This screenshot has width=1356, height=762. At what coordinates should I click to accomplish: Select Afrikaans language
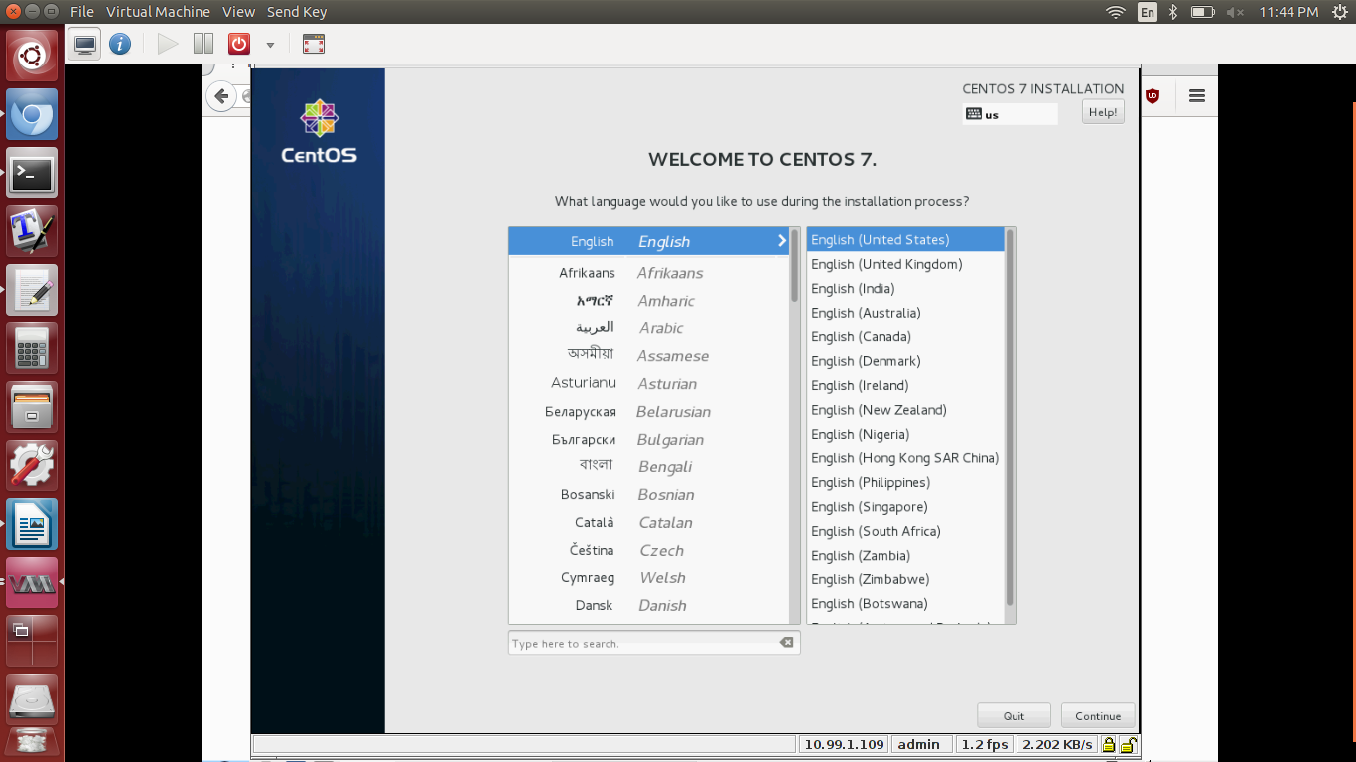649,273
